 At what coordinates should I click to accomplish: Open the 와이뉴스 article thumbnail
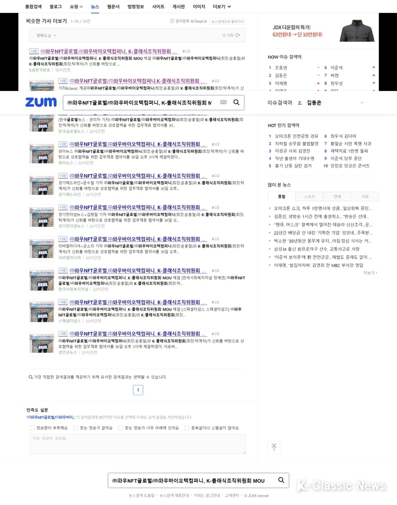coord(41,154)
